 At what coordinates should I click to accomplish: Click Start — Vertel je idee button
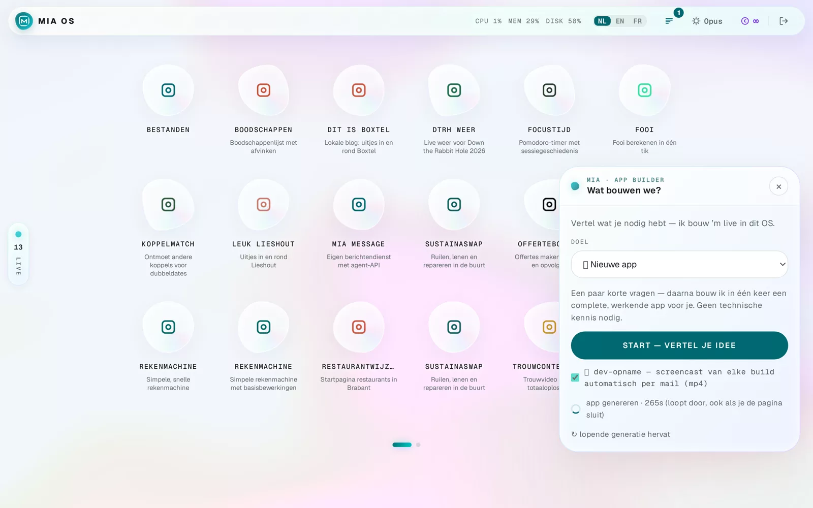click(679, 345)
